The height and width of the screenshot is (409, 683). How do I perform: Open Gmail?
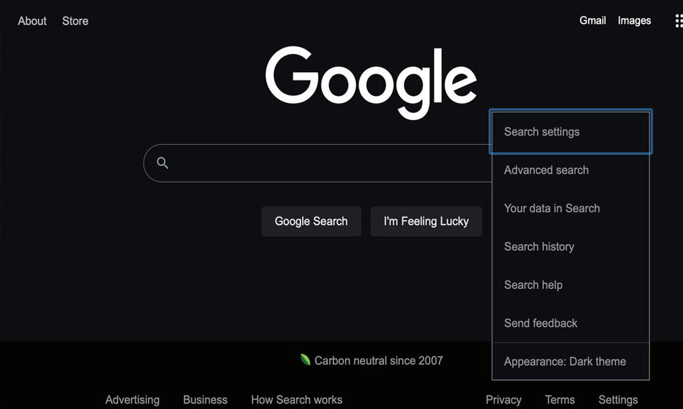click(x=592, y=20)
